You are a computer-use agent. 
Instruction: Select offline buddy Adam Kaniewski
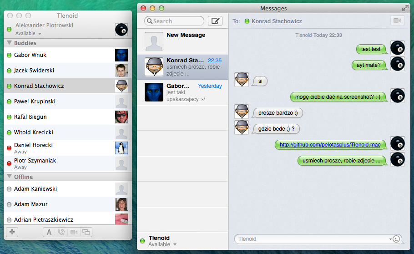pyautogui.click(x=68, y=189)
